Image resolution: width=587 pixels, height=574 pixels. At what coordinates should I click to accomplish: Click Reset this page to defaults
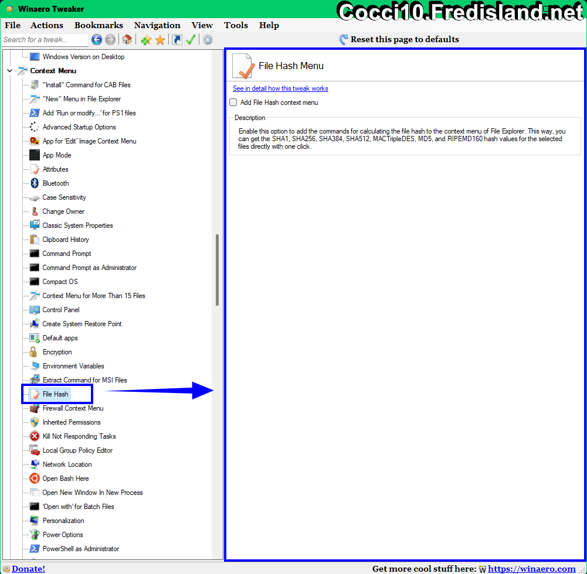405,39
